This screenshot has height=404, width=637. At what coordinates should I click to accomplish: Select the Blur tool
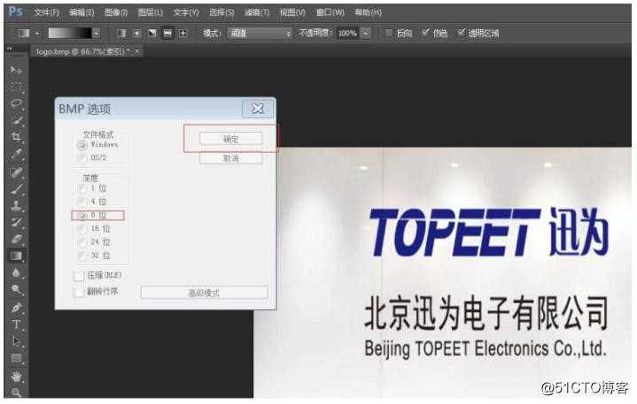[16, 273]
